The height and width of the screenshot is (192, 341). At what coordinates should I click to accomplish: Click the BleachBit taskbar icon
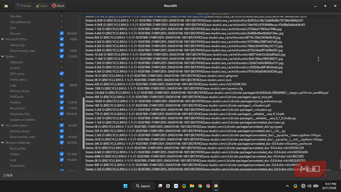click(216, 186)
